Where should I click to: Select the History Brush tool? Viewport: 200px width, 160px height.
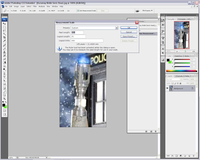pyautogui.click(x=4, y=56)
